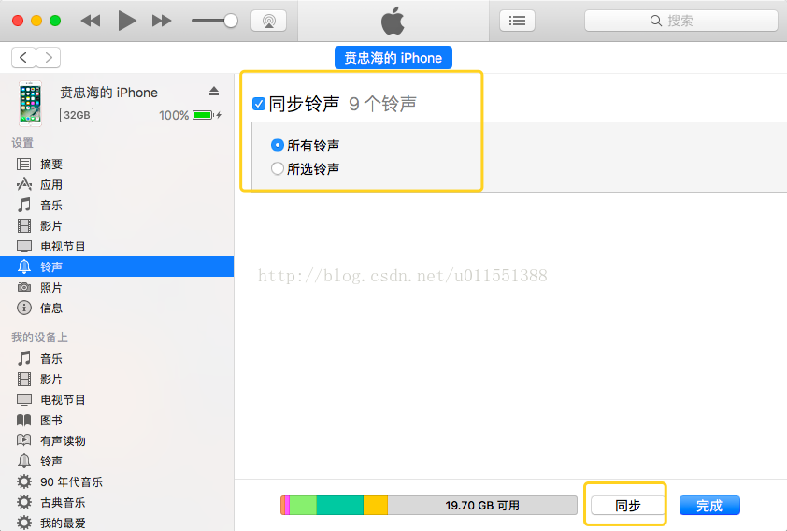Select the 所有铃声 radio button
Image resolution: width=787 pixels, height=531 pixels.
pyautogui.click(x=277, y=145)
